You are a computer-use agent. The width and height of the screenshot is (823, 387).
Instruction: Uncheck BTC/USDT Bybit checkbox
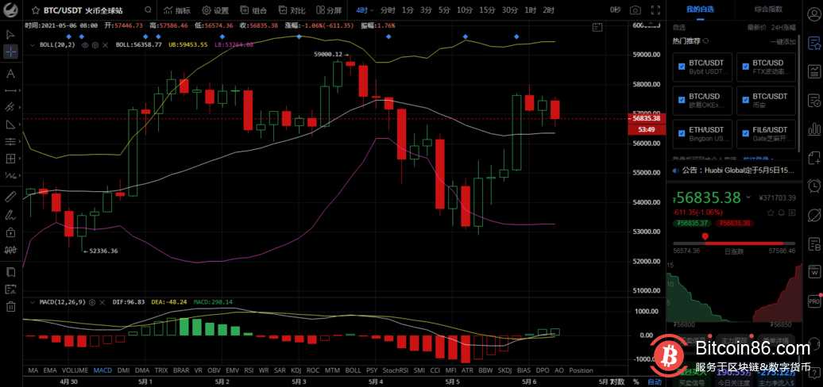pyautogui.click(x=682, y=67)
